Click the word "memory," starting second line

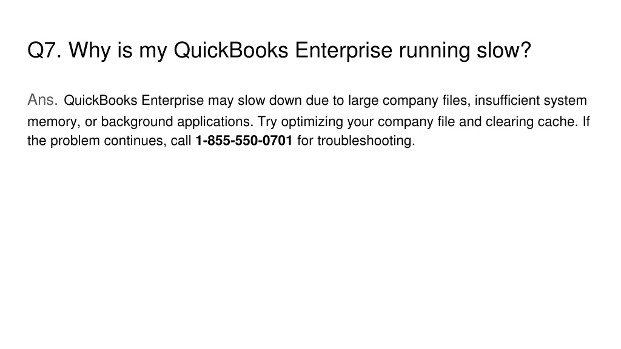pos(54,121)
